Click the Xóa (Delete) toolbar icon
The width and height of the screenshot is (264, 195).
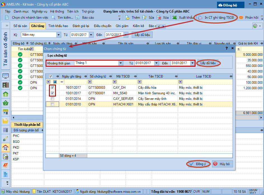[159, 18]
